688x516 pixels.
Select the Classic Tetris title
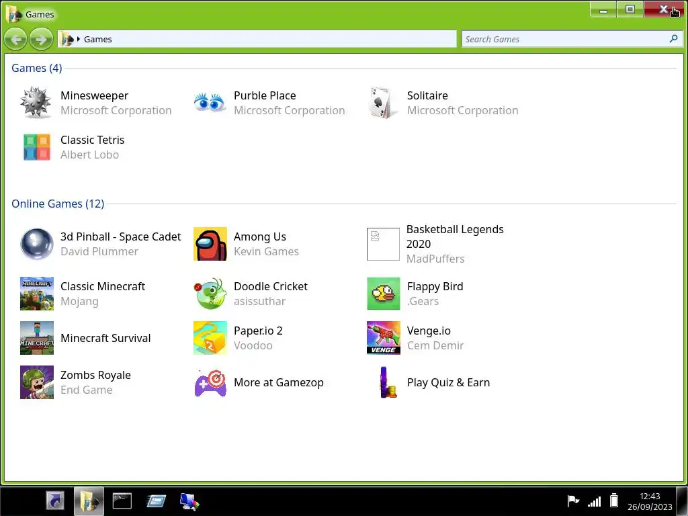pyautogui.click(x=92, y=140)
